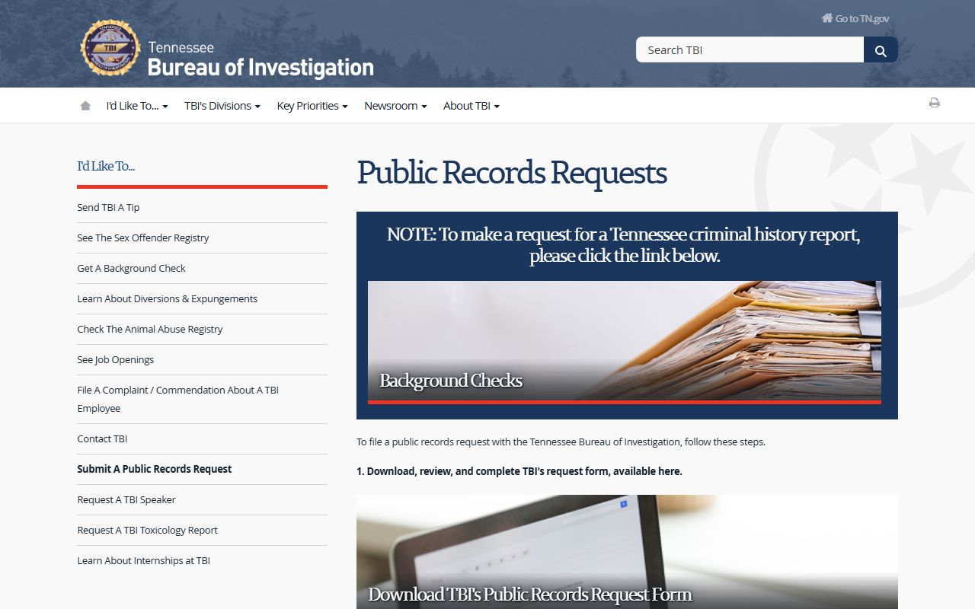
Task: Open Learn About Diversions & Expungements link
Action: [168, 298]
